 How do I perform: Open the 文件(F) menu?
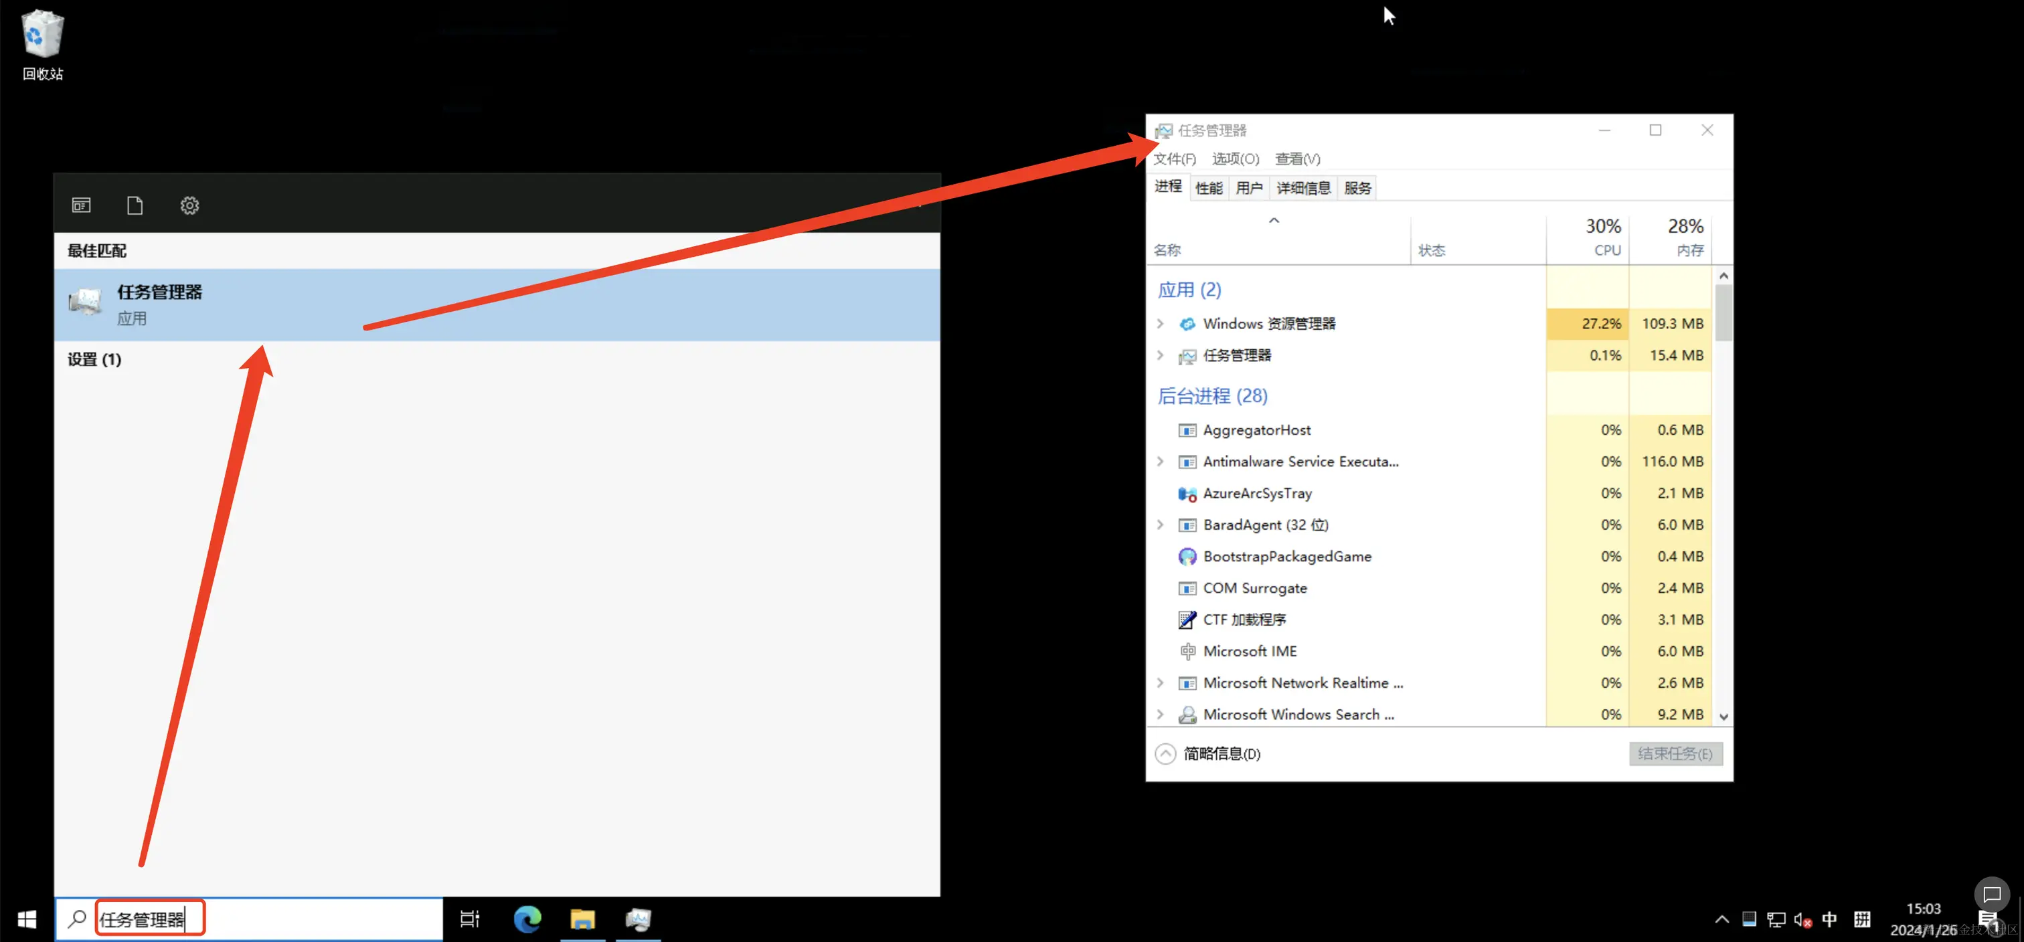pos(1174,159)
